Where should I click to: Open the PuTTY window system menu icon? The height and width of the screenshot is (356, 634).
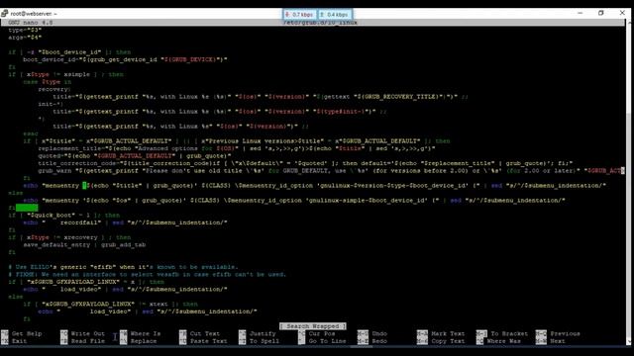[4, 13]
